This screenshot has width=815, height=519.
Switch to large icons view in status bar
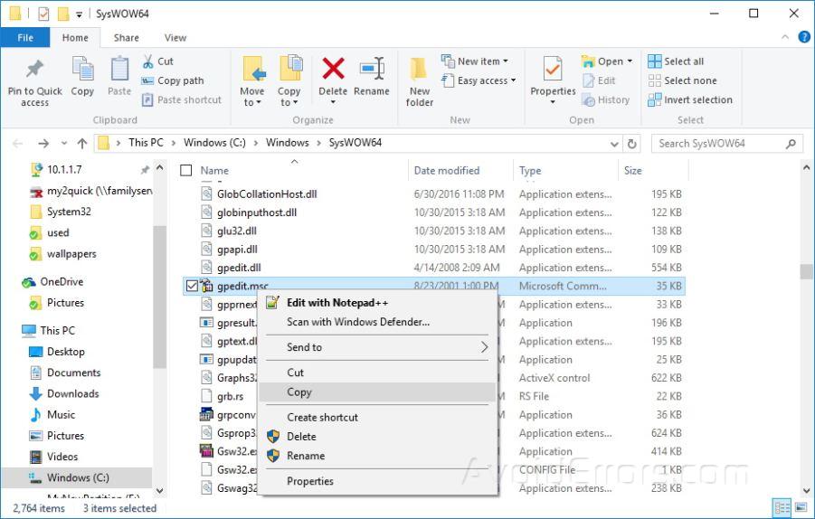799,507
